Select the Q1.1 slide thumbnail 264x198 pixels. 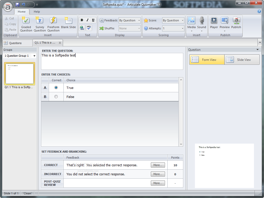tap(20, 74)
